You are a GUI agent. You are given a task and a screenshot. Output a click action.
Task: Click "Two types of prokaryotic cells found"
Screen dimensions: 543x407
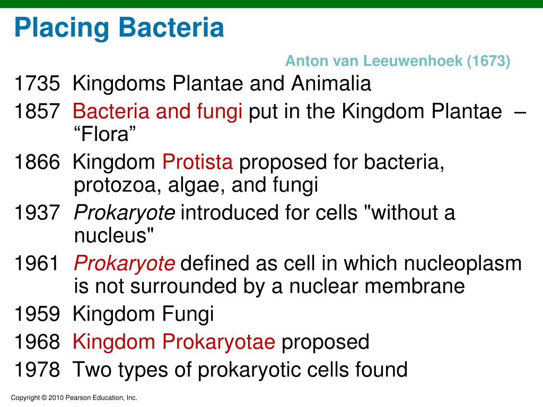click(240, 370)
